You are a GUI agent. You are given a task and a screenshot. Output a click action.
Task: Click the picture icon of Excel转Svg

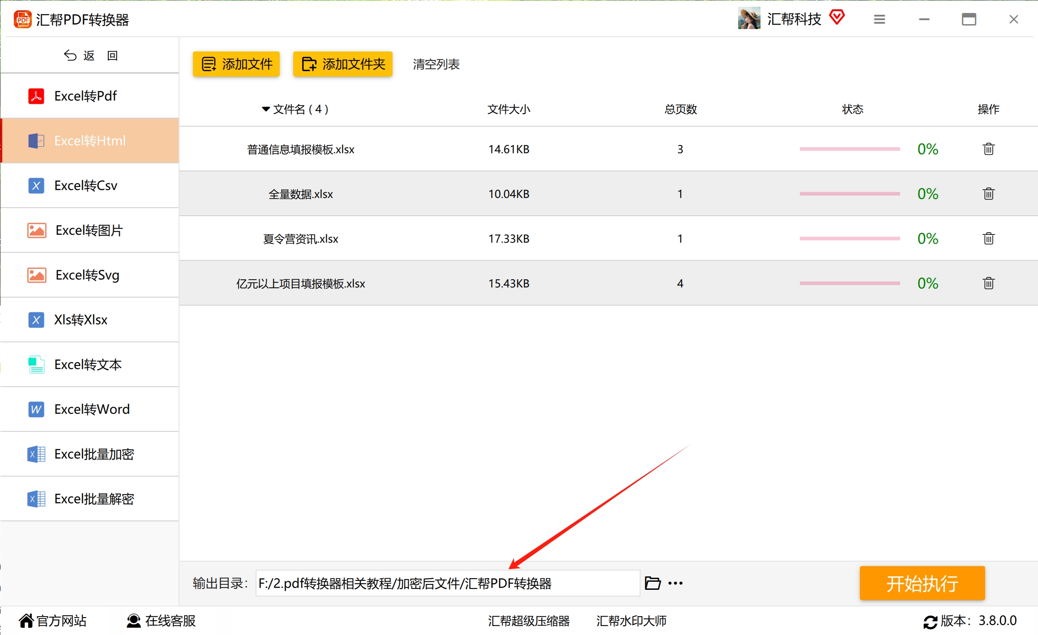tap(37, 275)
